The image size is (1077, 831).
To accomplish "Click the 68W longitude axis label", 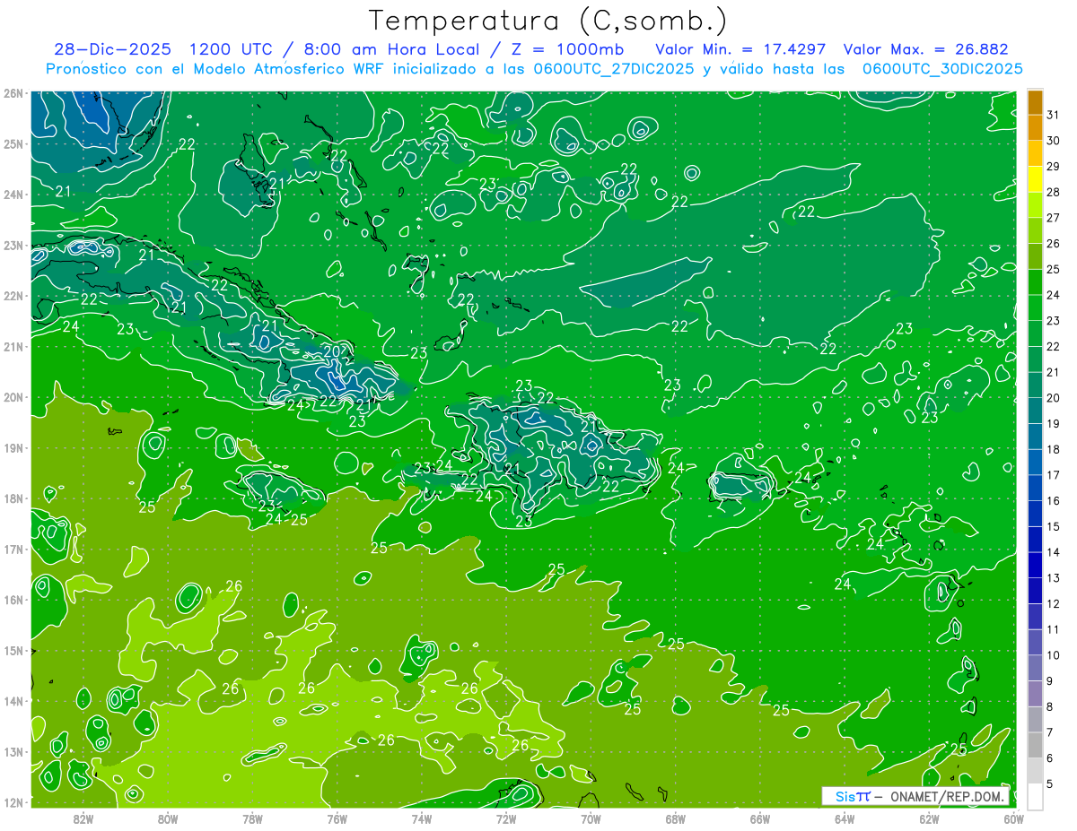I will coord(675,818).
